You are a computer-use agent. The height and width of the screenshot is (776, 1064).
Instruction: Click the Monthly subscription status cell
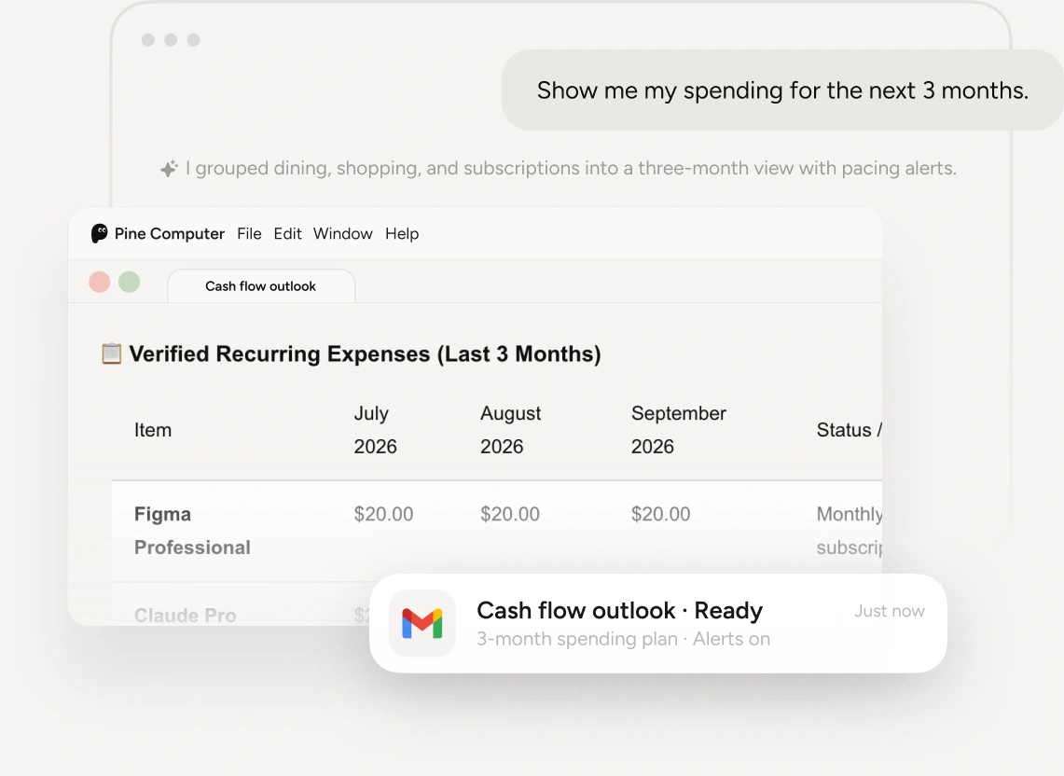click(x=849, y=530)
